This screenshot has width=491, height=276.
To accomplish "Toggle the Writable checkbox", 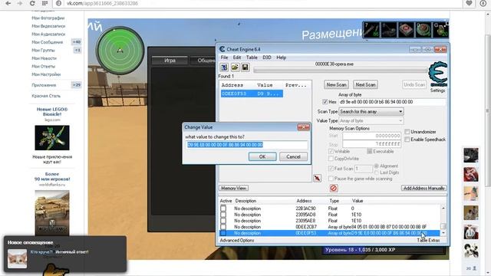I will (331, 151).
